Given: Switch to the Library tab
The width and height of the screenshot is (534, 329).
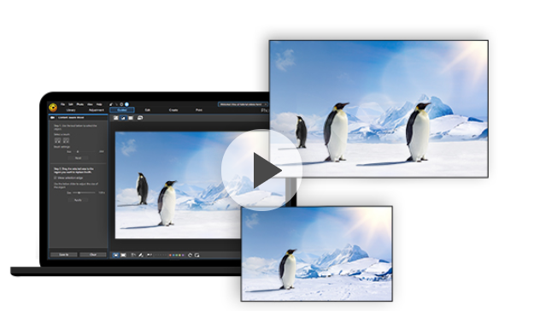Looking at the screenshot, I should tap(71, 110).
